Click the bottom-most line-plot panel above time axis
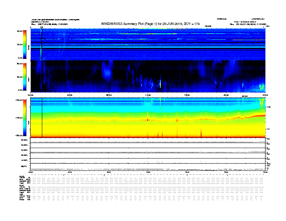Viewport: 286px width, 221px height. coord(148,167)
